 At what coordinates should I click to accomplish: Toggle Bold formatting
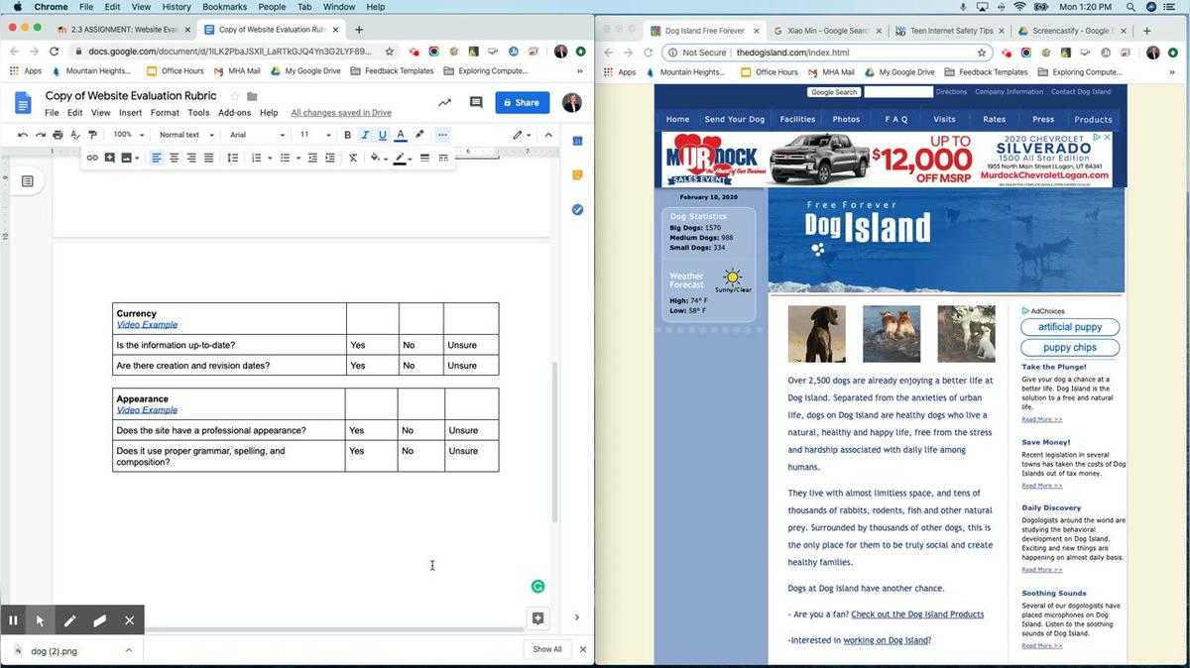click(347, 135)
